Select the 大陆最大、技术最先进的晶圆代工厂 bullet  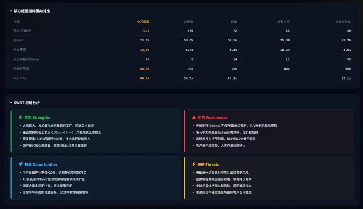coord(58,126)
